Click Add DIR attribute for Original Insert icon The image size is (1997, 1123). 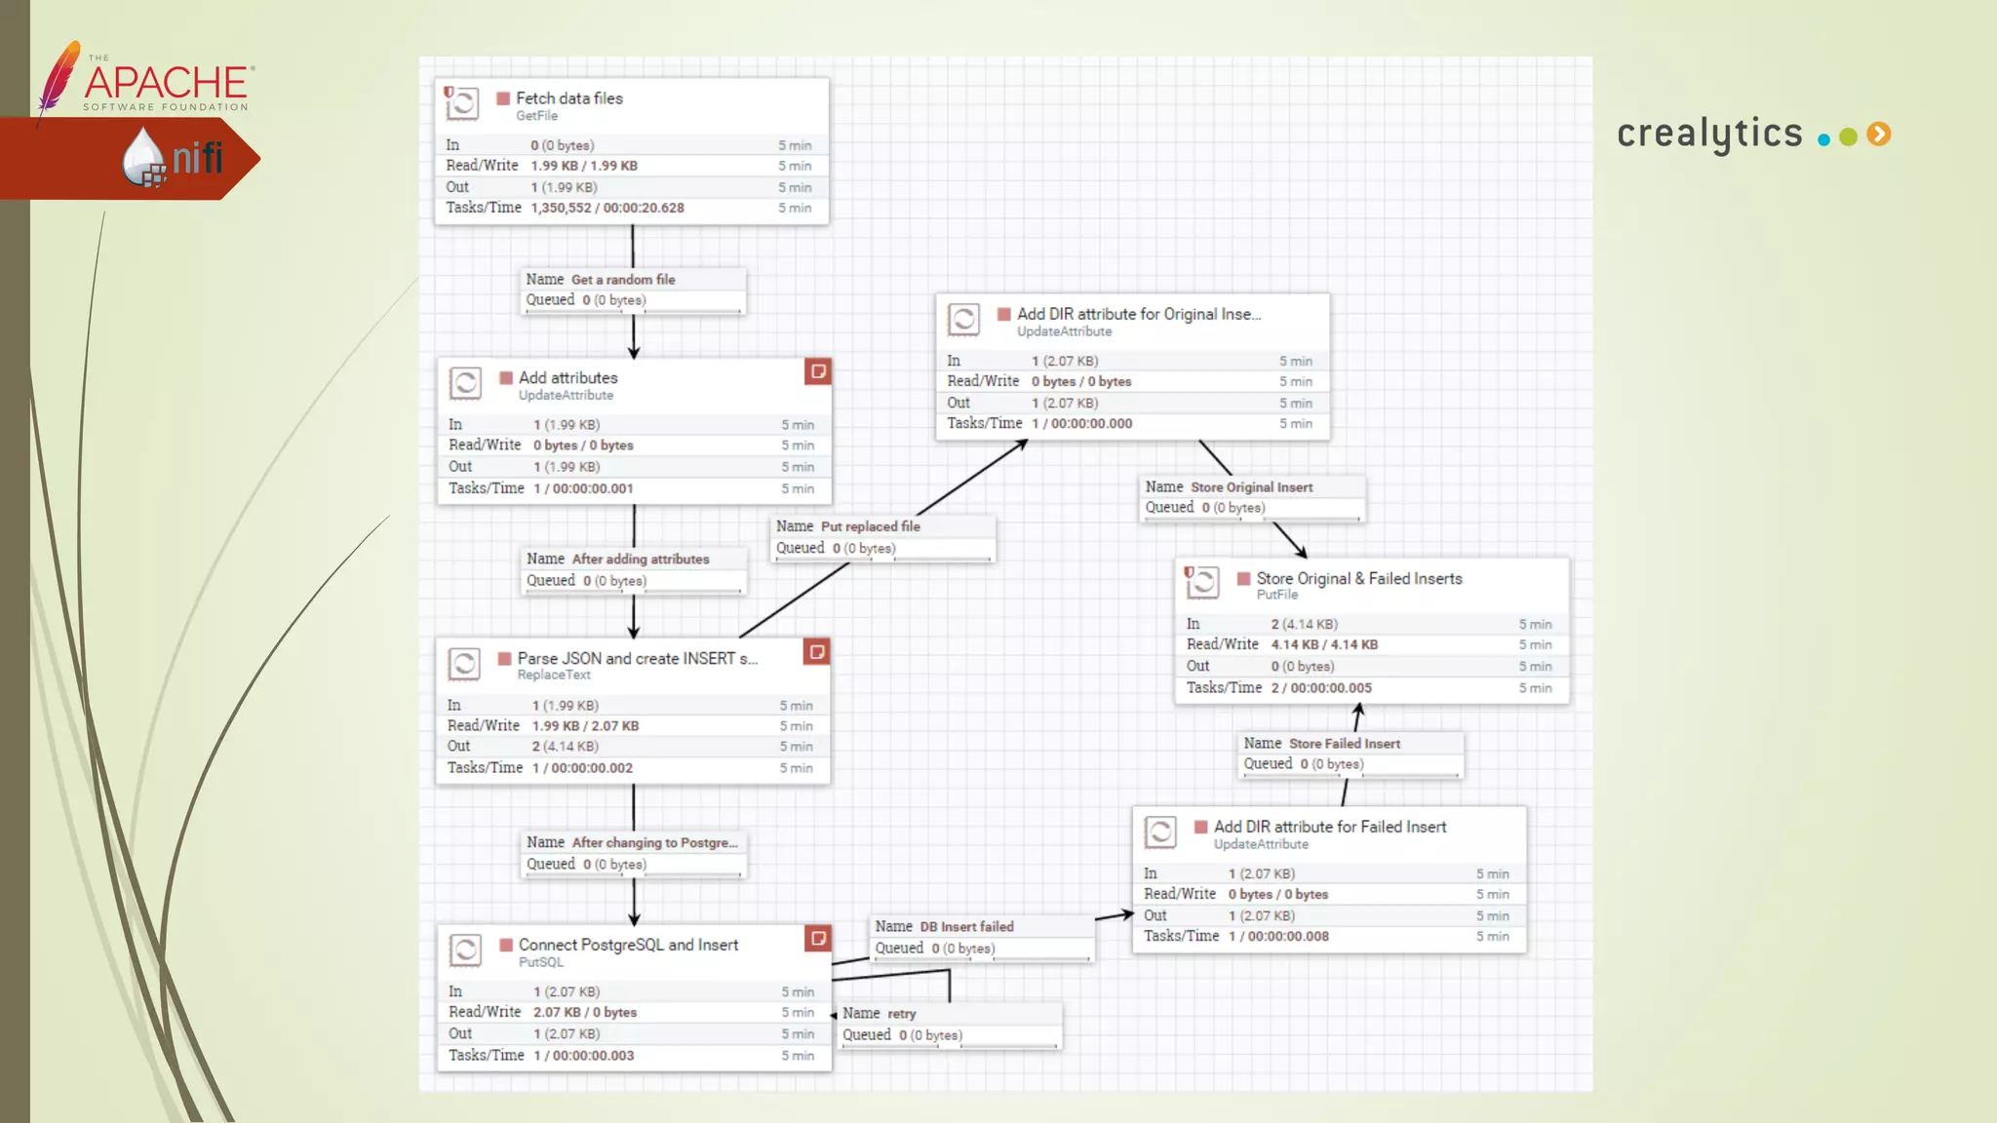963,319
